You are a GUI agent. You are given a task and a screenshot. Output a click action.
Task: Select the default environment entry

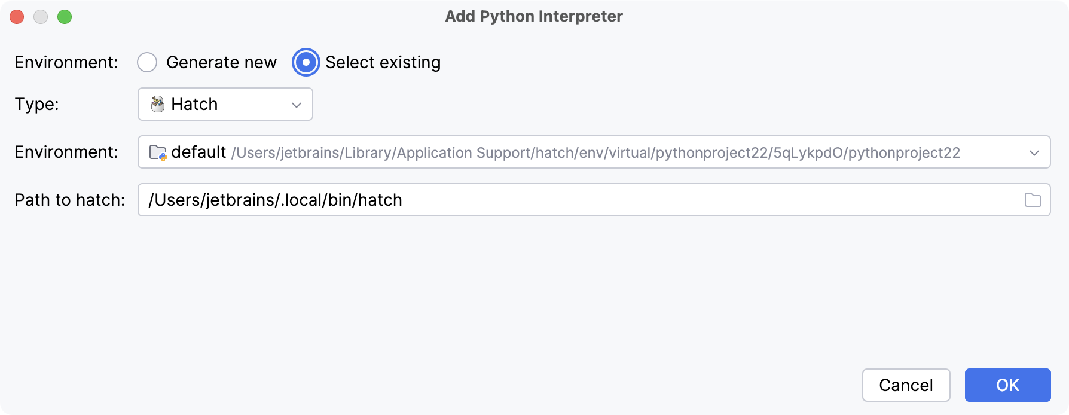[198, 152]
